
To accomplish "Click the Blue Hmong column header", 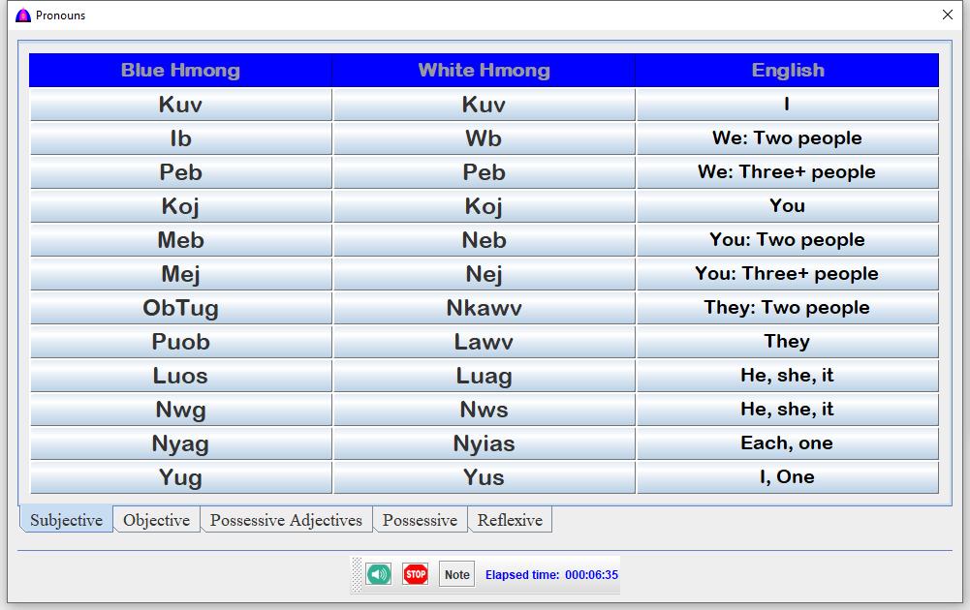I will [180, 71].
